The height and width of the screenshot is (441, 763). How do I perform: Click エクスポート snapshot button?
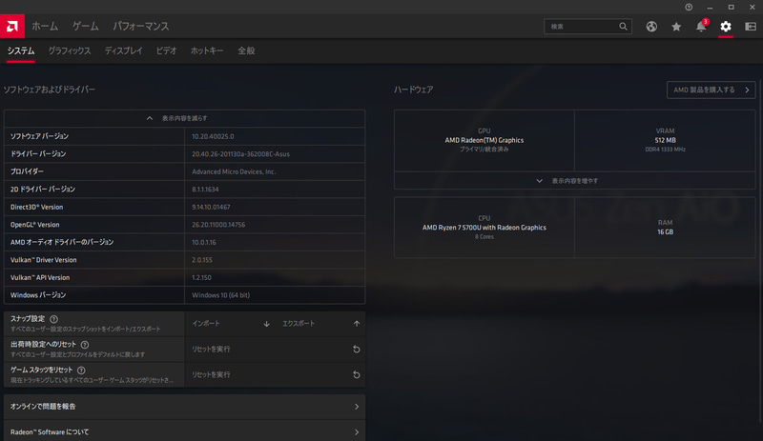point(320,324)
